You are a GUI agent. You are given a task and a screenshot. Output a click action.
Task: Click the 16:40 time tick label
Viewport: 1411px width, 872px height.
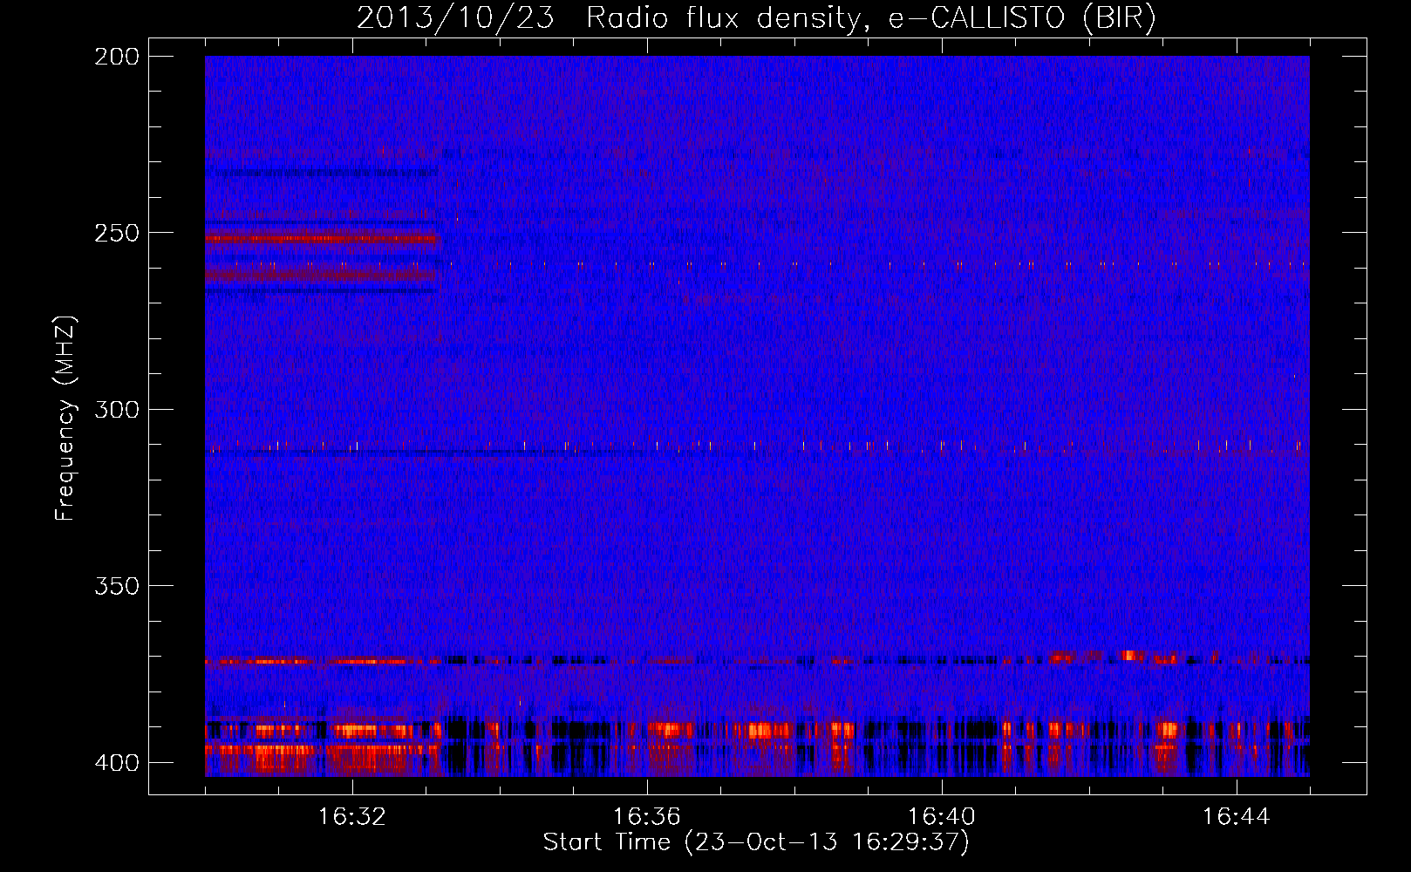coord(942,817)
